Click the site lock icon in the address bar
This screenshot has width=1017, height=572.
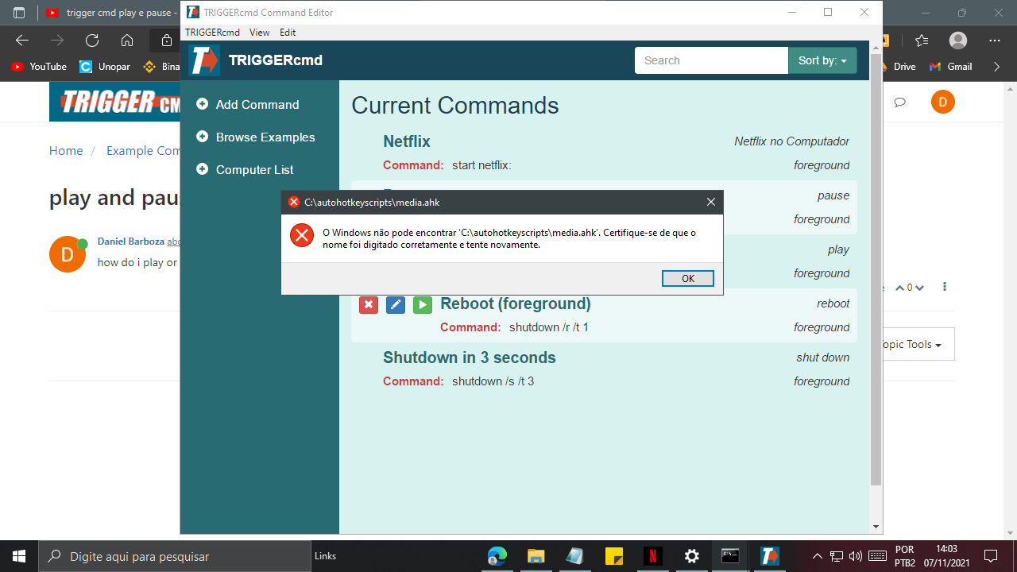click(166, 41)
